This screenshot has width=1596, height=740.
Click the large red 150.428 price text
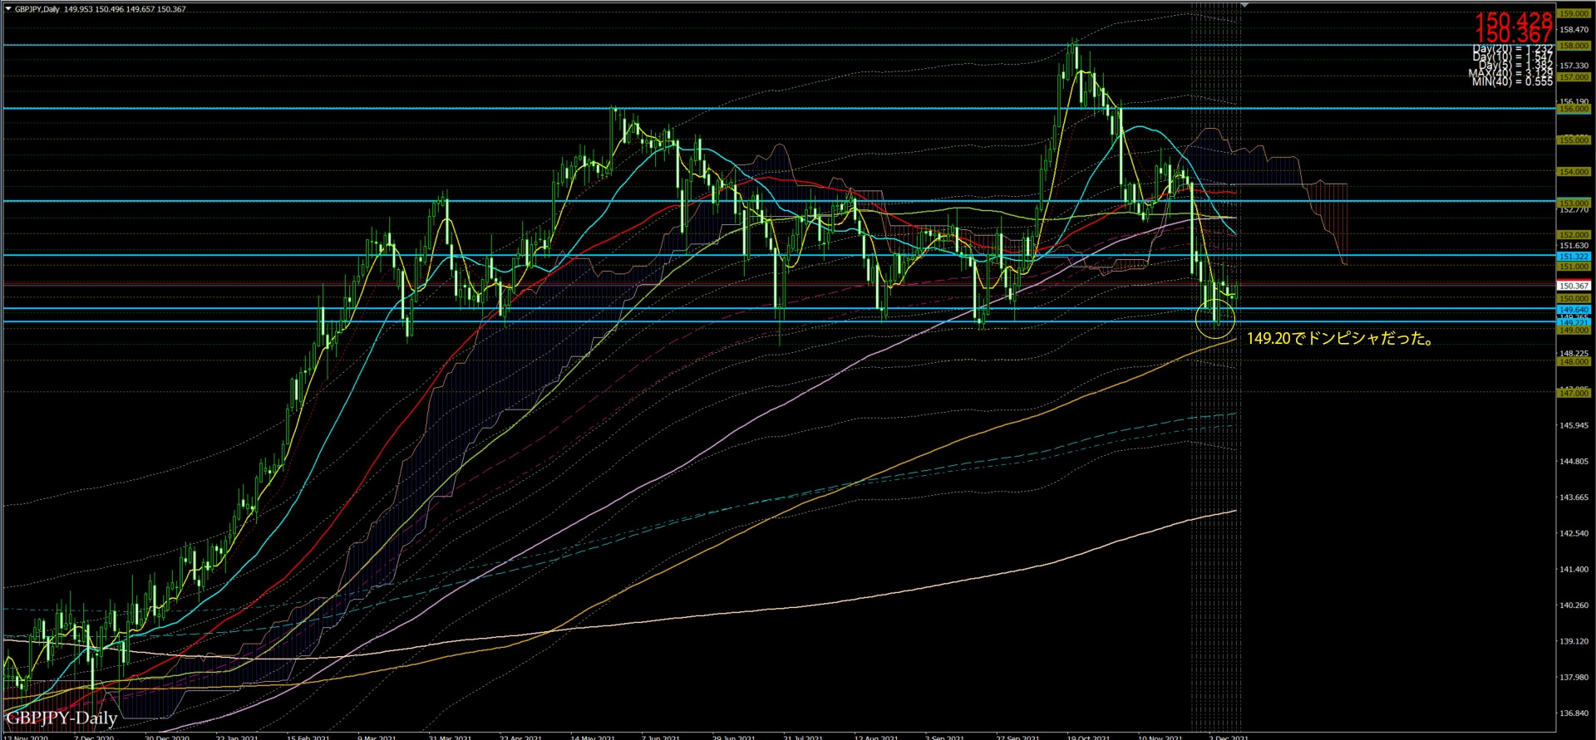point(1513,19)
